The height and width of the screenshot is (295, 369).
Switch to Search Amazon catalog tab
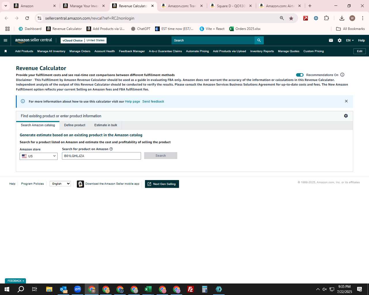point(38,125)
